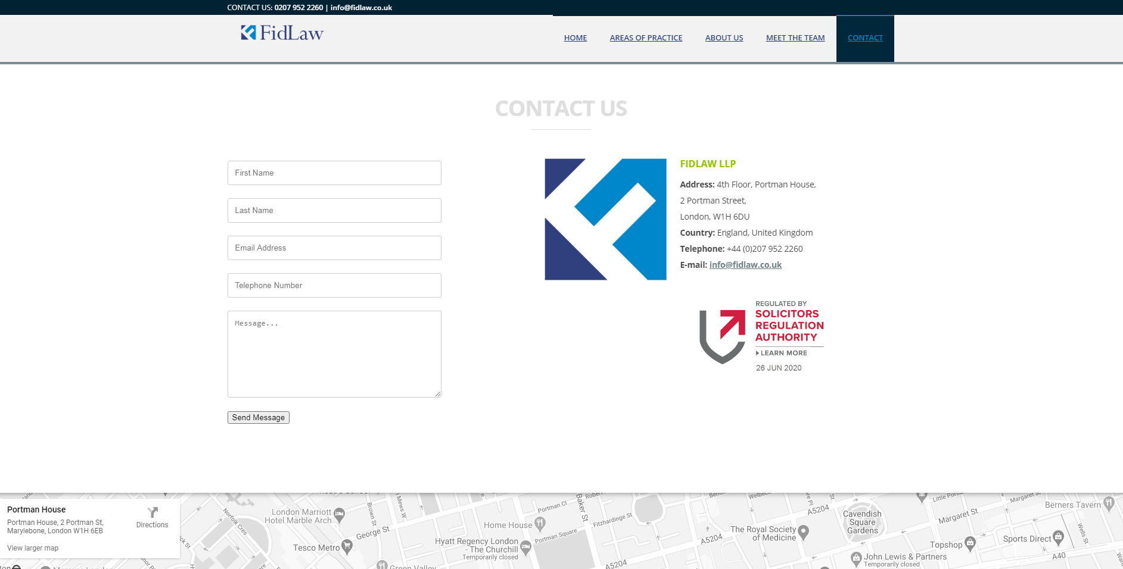
Task: Open the ABOUT US page
Action: 724,38
